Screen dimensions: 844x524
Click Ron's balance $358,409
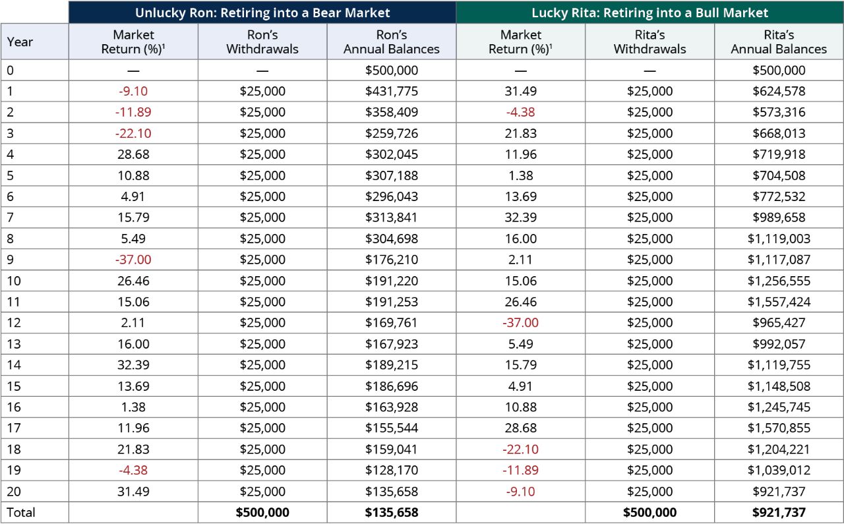click(x=392, y=112)
